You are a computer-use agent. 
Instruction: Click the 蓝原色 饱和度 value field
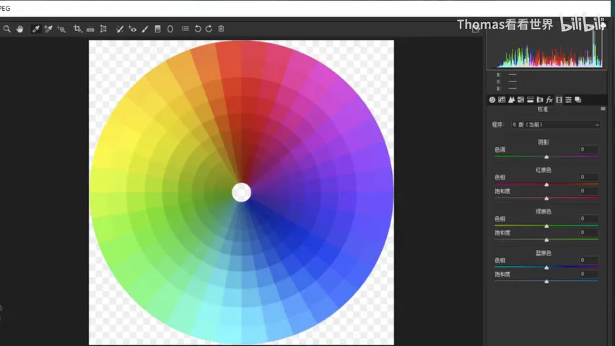[588, 274]
